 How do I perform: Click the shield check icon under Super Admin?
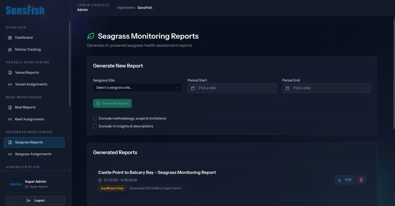(x=27, y=187)
